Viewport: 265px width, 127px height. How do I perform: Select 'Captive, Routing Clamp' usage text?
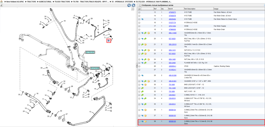click(x=222, y=66)
